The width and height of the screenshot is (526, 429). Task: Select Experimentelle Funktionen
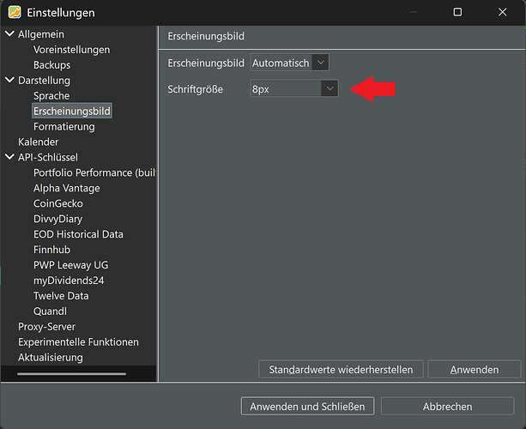click(78, 342)
